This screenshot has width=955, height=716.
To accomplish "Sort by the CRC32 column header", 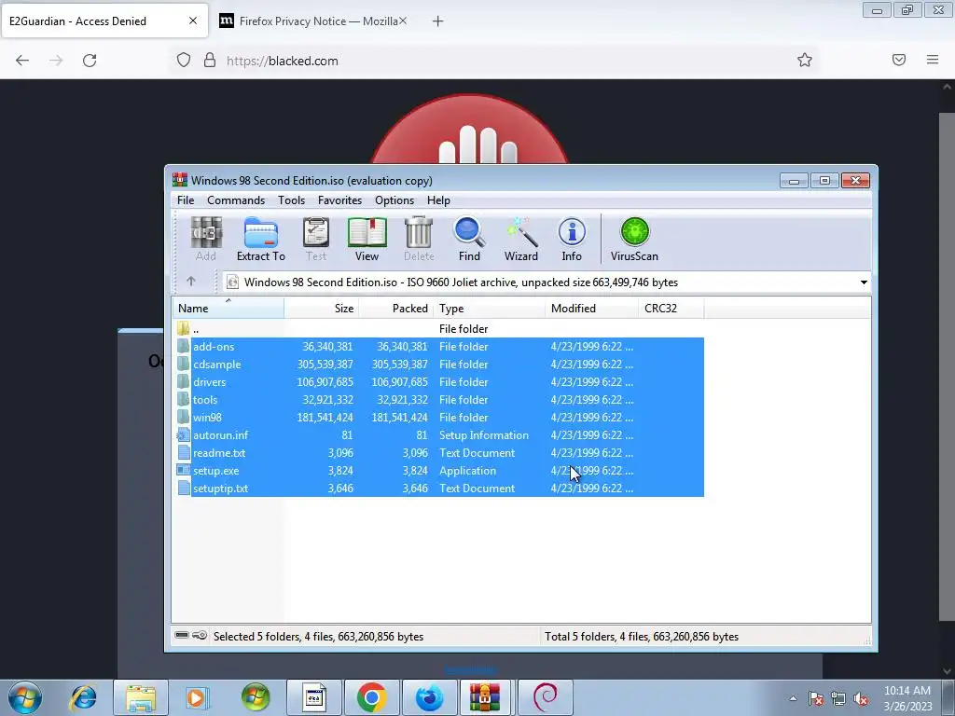I will tap(671, 308).
